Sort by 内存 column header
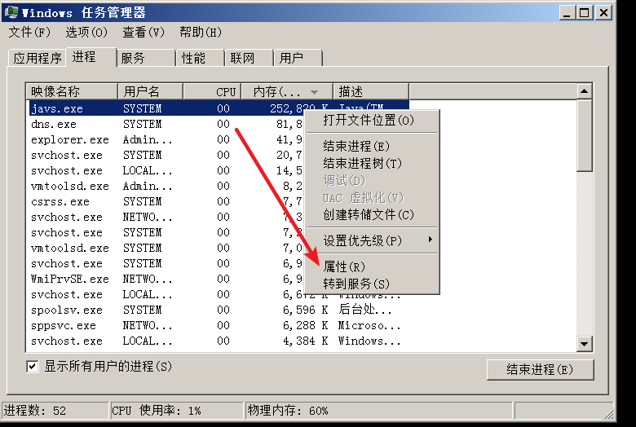This screenshot has width=636, height=427. point(287,91)
